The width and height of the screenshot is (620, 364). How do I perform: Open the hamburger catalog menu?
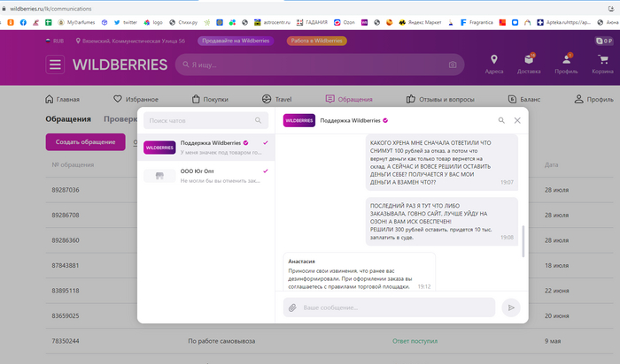coord(55,64)
